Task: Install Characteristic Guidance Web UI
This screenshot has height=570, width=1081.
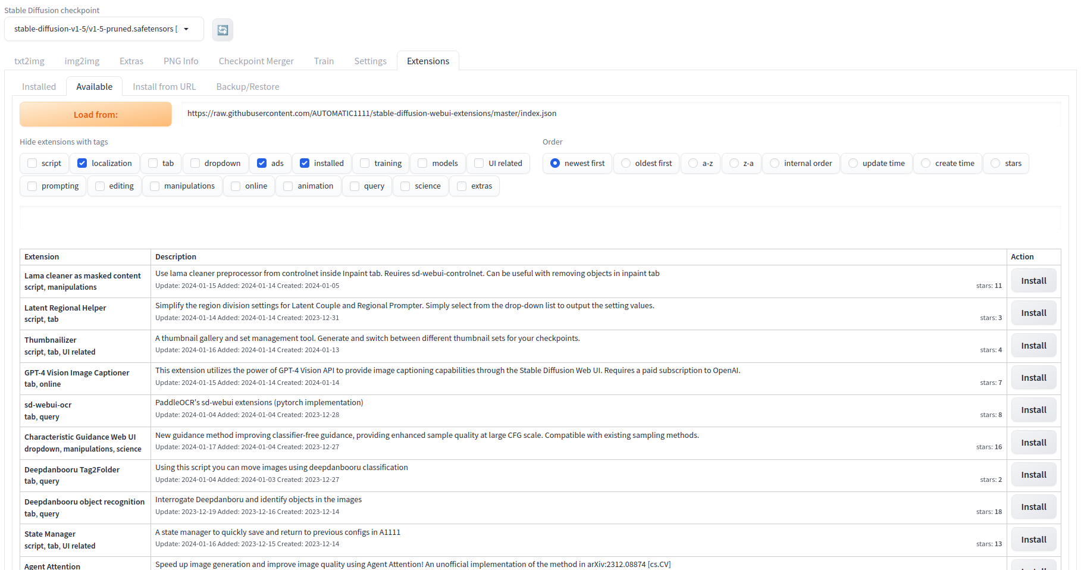Action: coord(1034,443)
